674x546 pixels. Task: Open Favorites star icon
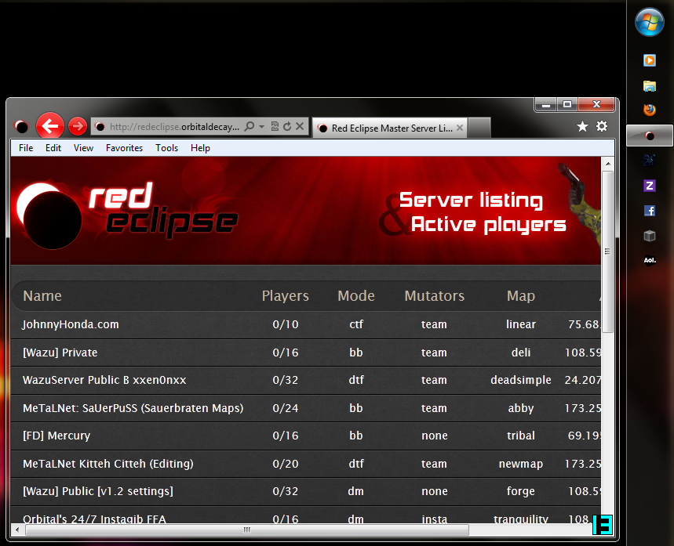(582, 126)
